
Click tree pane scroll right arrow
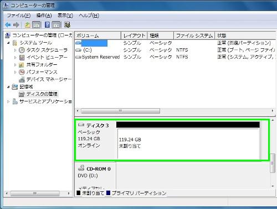[69, 193]
